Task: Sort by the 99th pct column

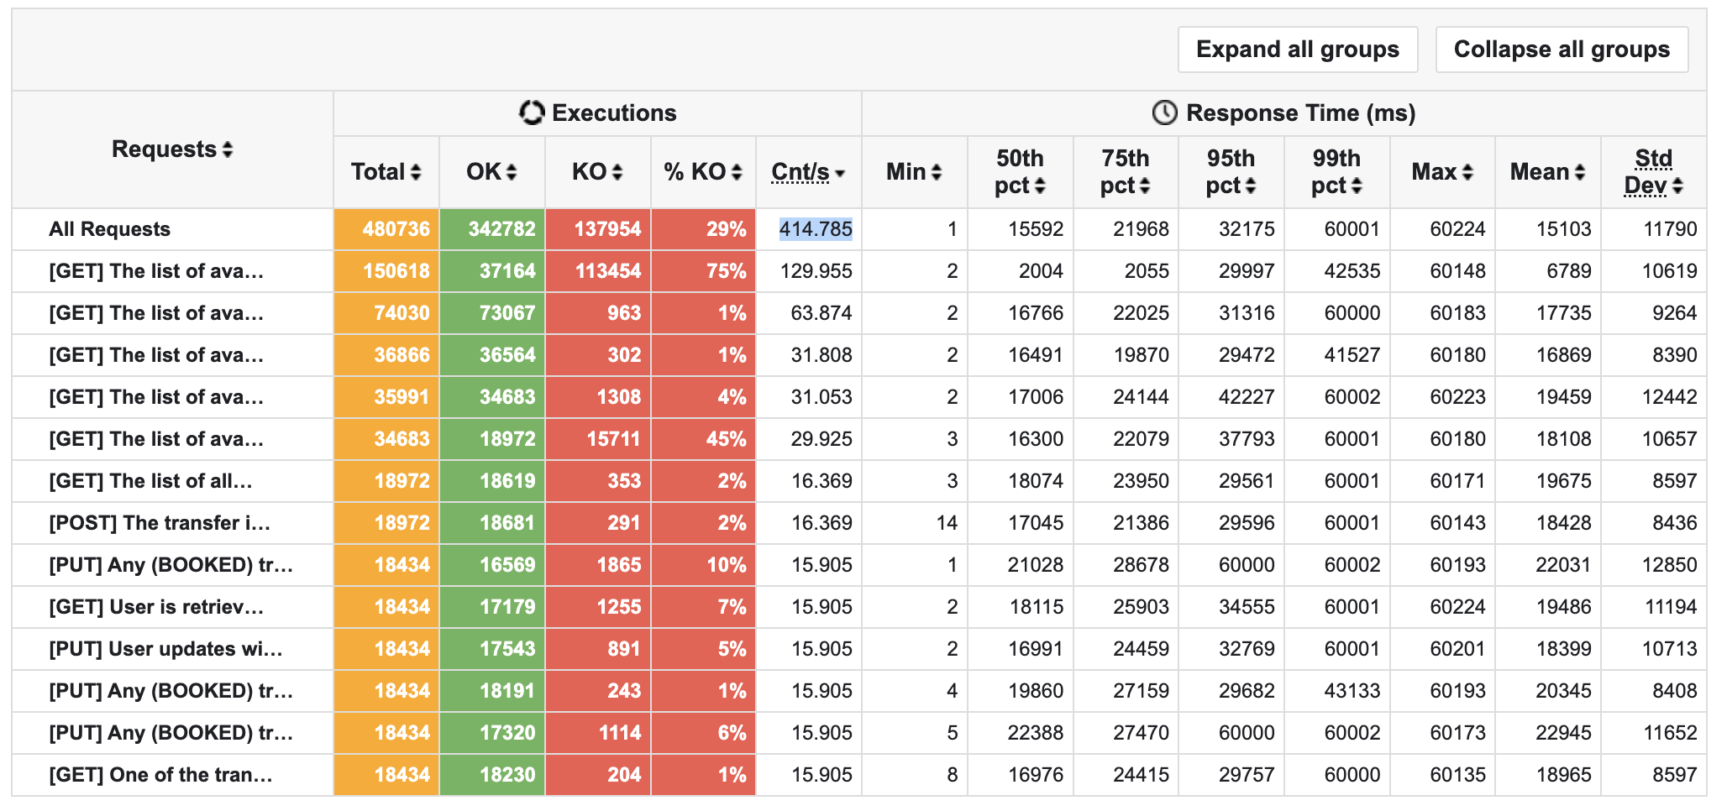Action: (x=1336, y=172)
